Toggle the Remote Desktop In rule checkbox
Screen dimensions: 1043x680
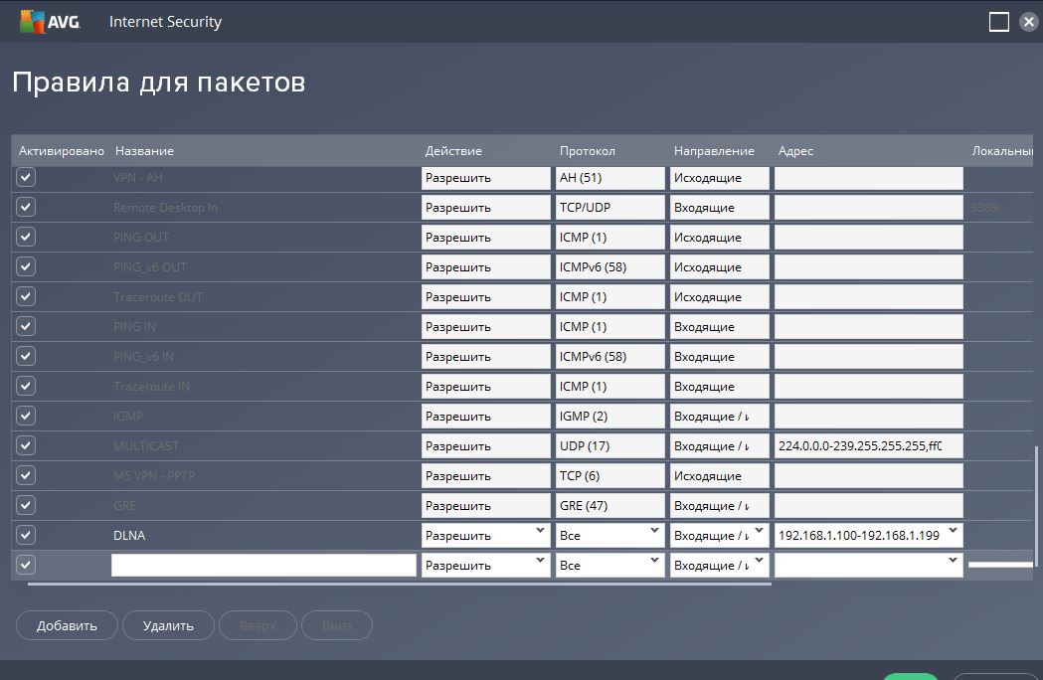pyautogui.click(x=26, y=207)
